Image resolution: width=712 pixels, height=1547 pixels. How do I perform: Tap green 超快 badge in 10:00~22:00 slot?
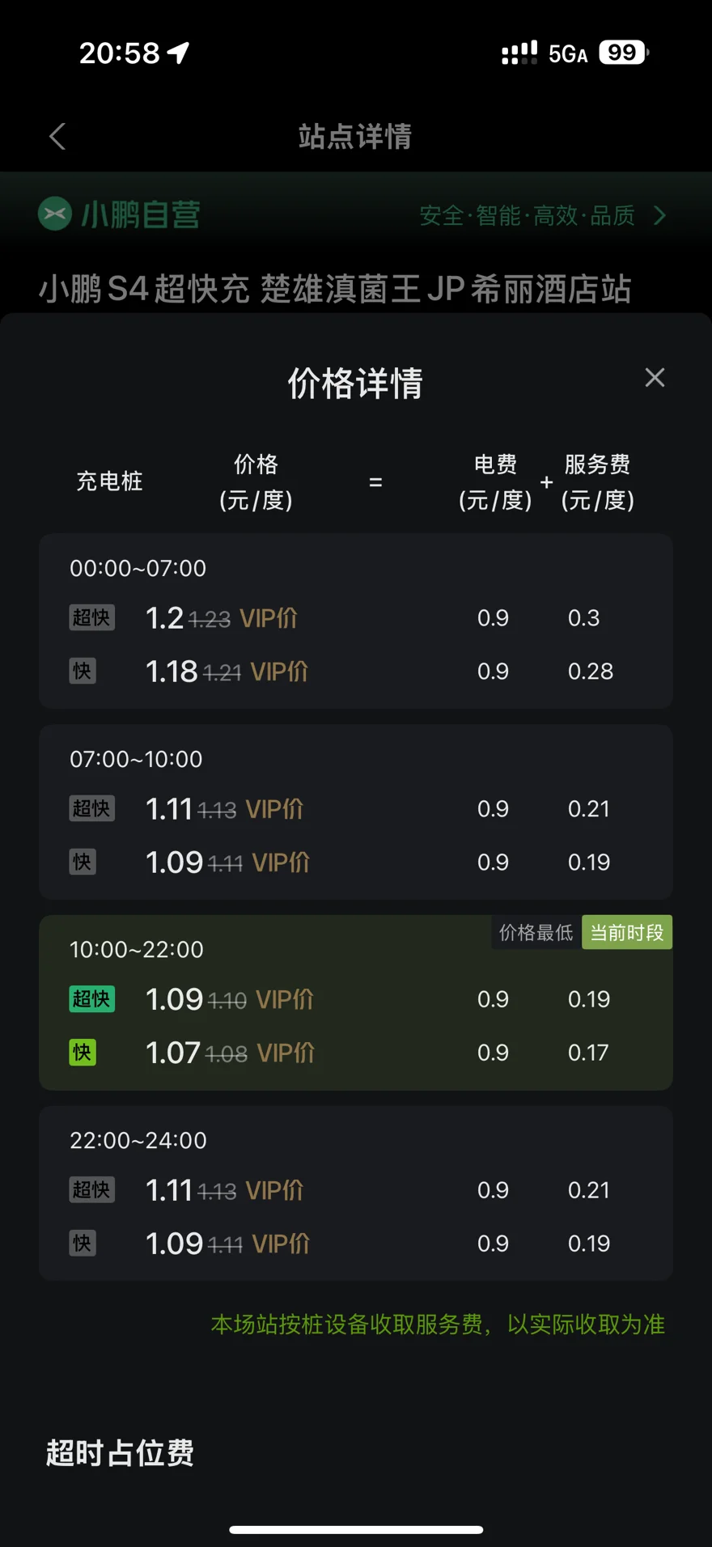pos(91,998)
